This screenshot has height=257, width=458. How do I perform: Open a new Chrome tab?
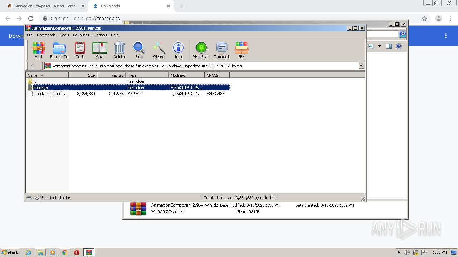tap(182, 6)
